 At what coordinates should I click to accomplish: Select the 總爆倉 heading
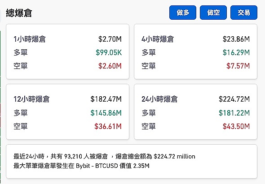pos(19,13)
